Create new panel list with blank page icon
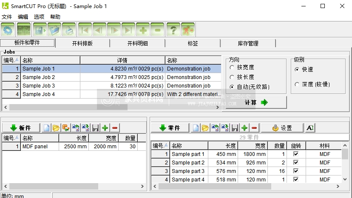The height and width of the screenshot is (198, 352). pos(46,128)
